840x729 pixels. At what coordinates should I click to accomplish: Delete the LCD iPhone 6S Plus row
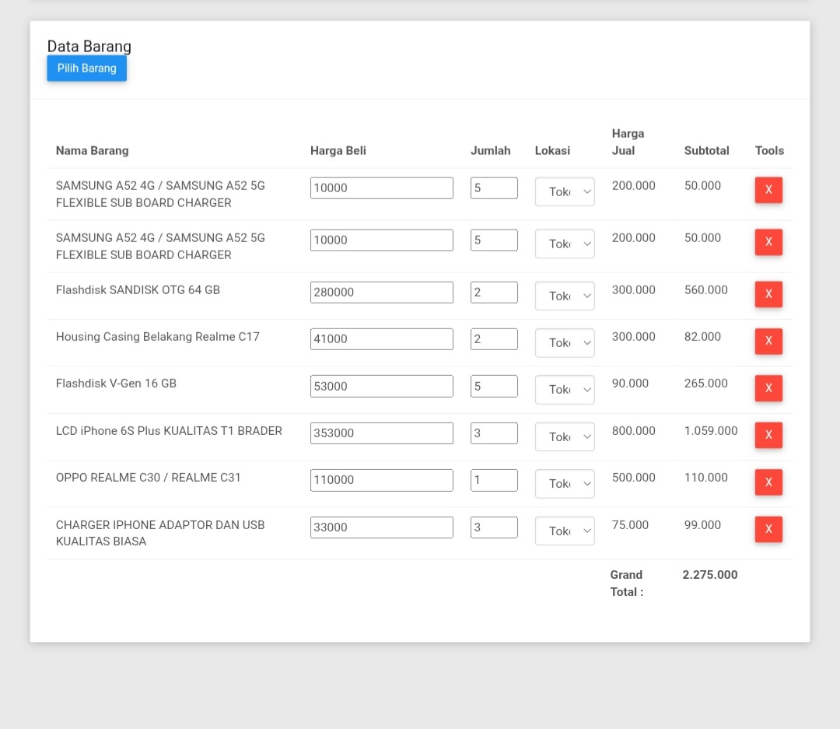pos(768,435)
